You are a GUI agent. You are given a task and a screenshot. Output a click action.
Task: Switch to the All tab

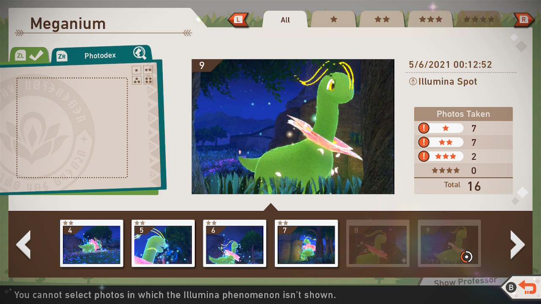click(x=285, y=20)
